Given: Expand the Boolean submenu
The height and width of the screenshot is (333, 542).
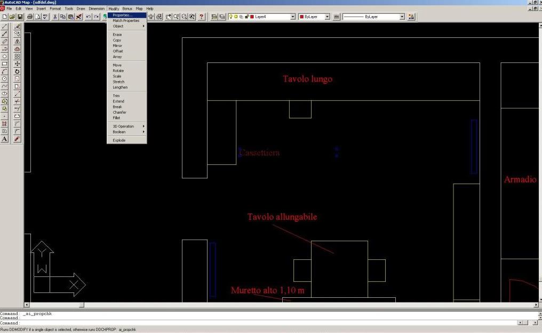Looking at the screenshot, I should pyautogui.click(x=127, y=132).
